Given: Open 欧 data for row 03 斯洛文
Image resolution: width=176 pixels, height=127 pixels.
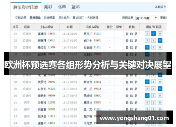Looking at the screenshot, I should coord(132,48).
